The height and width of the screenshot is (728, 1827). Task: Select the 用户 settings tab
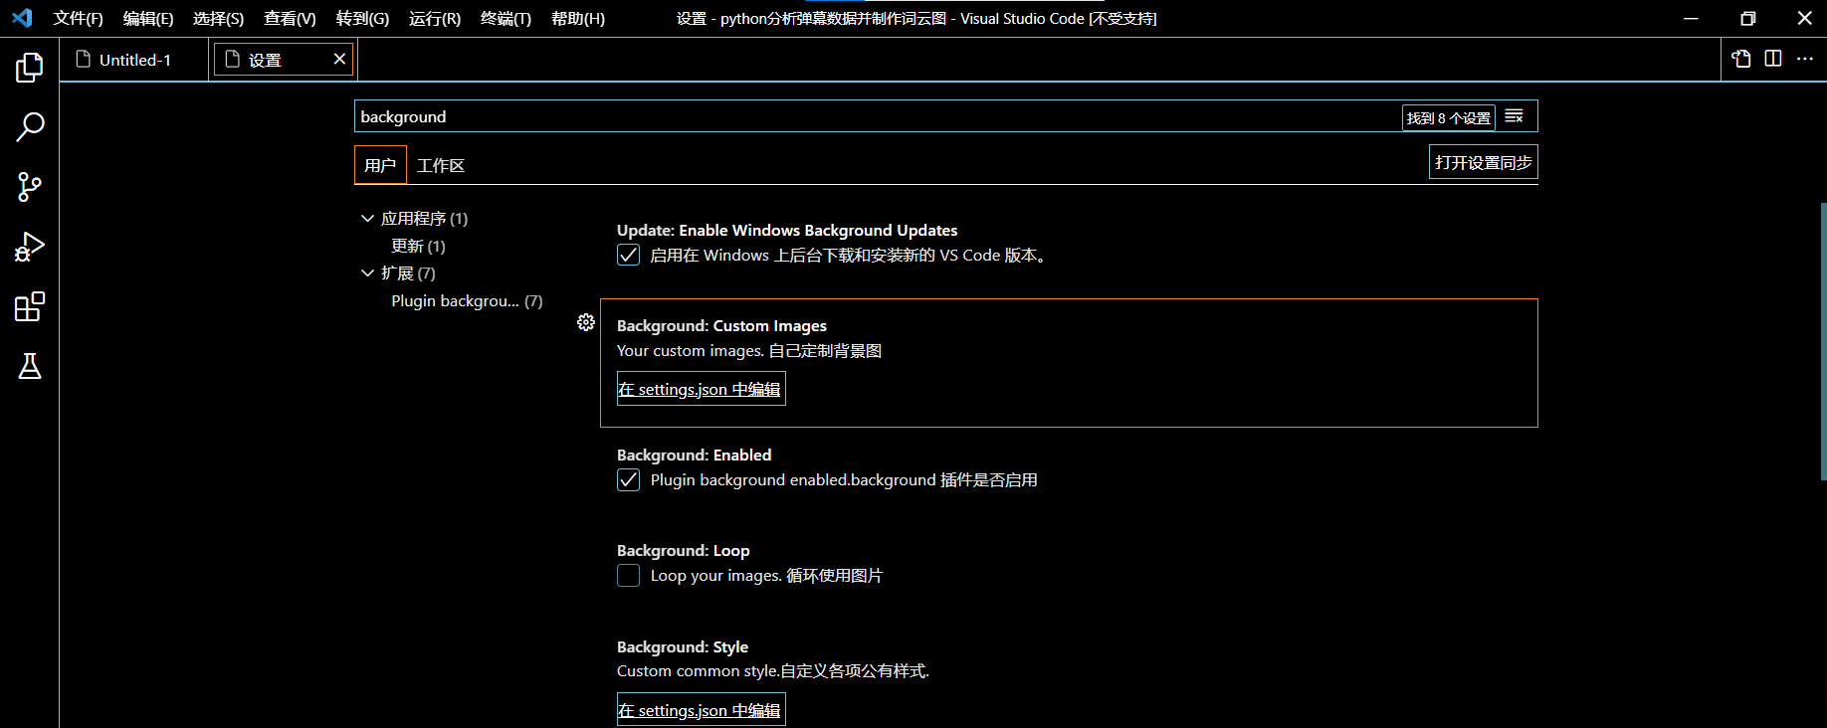click(x=380, y=165)
